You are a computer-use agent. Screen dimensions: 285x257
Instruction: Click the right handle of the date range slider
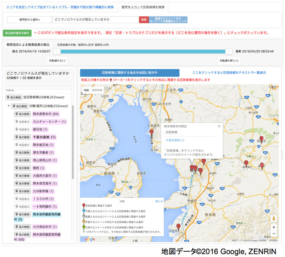(229, 52)
